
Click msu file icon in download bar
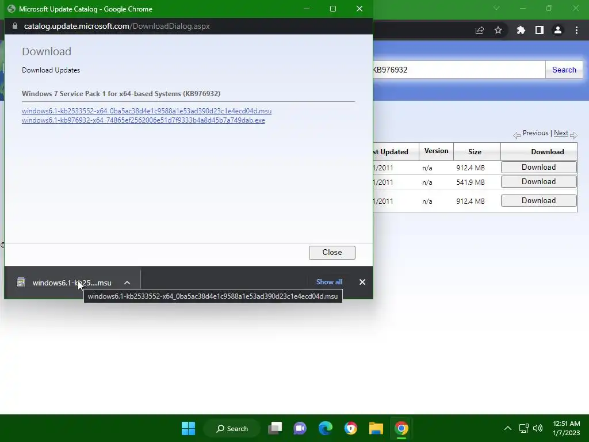tap(21, 282)
